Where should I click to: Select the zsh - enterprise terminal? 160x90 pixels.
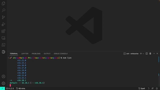pyautogui.click(x=131, y=53)
